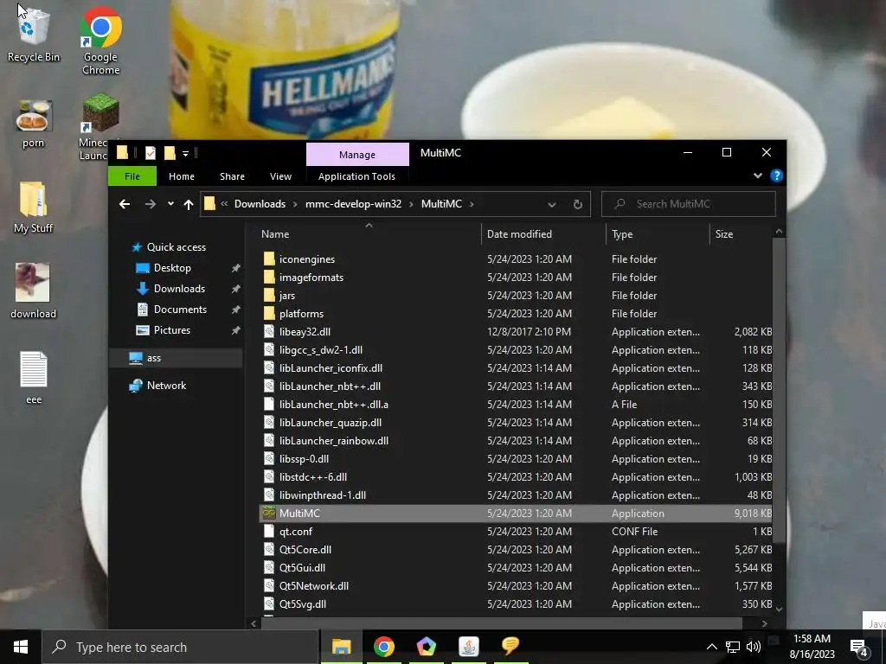This screenshot has width=886, height=664.
Task: Select the download image file on desktop
Action: click(33, 290)
